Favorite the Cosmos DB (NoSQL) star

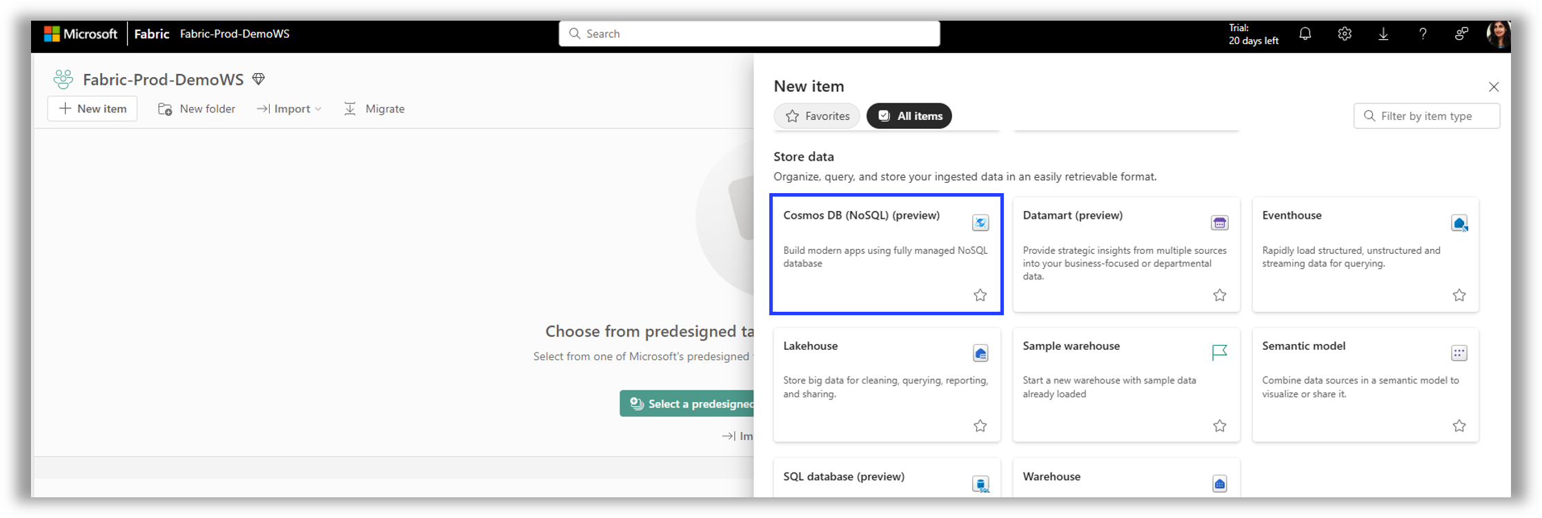[980, 295]
